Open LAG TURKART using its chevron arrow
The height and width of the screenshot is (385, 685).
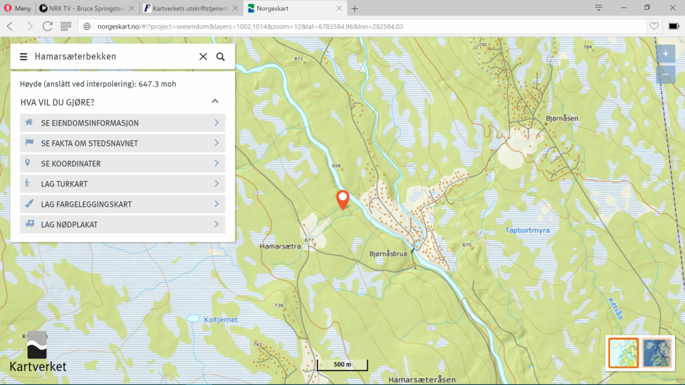[216, 184]
